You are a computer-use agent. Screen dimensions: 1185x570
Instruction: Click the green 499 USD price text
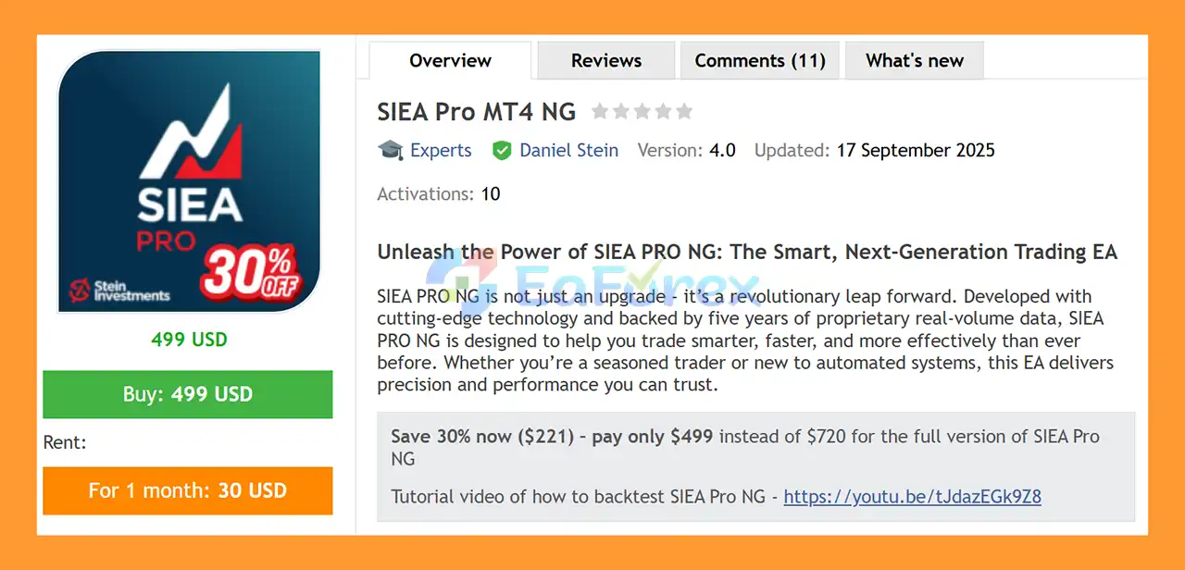coord(189,340)
